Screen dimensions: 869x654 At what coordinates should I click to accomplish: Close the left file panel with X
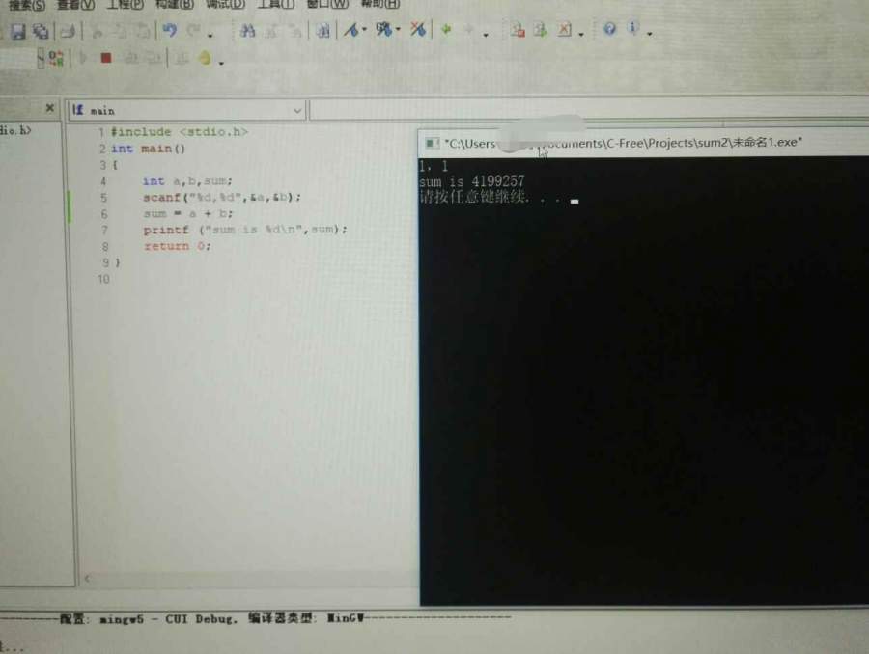coord(50,108)
